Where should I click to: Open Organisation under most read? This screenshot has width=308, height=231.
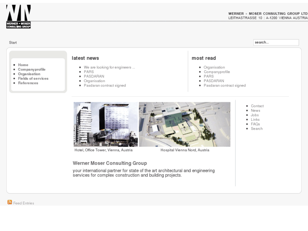(x=214, y=67)
